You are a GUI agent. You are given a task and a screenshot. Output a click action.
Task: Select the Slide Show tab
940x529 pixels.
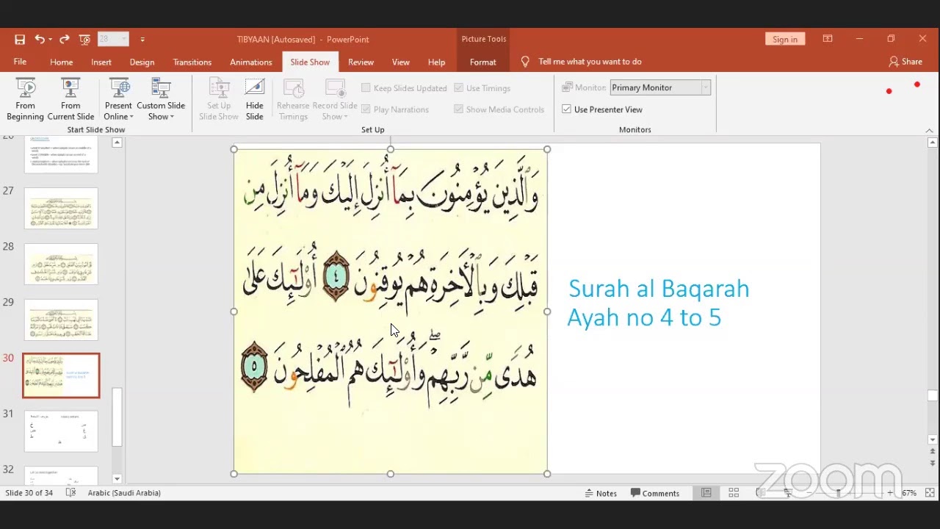click(x=310, y=62)
